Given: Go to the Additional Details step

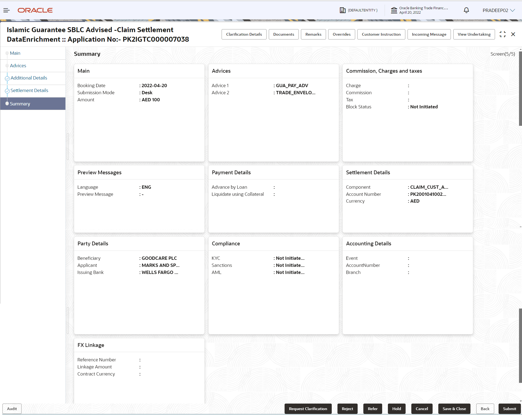Looking at the screenshot, I should point(33,78).
